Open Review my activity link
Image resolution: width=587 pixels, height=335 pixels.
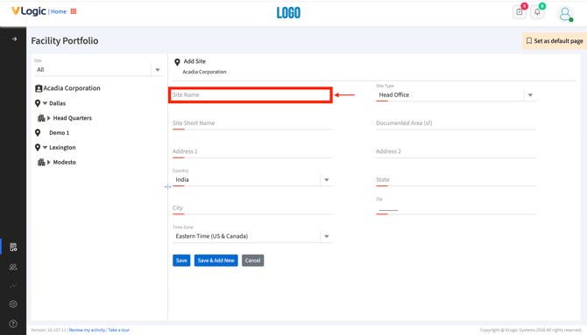[x=87, y=330]
